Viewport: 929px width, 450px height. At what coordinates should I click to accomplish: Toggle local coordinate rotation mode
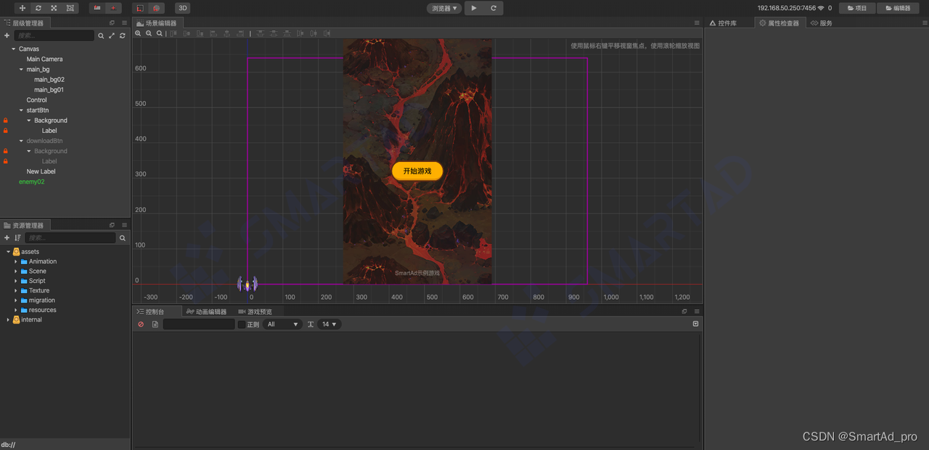point(141,8)
